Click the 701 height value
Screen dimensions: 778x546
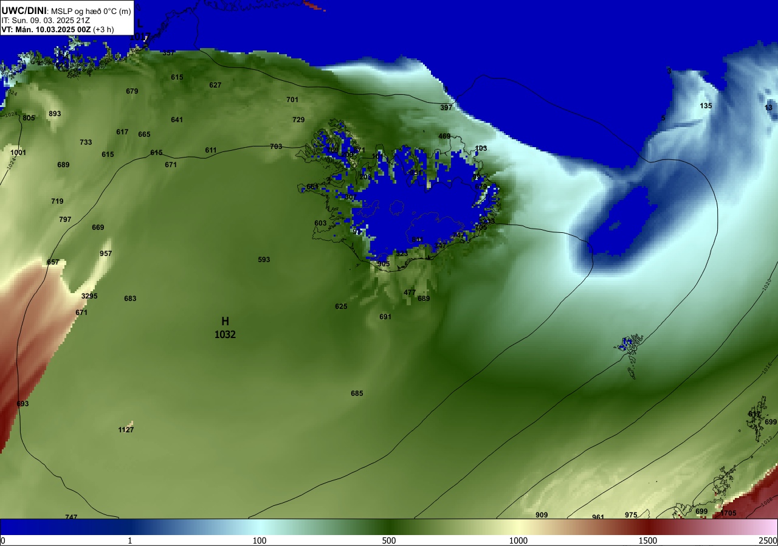[292, 100]
